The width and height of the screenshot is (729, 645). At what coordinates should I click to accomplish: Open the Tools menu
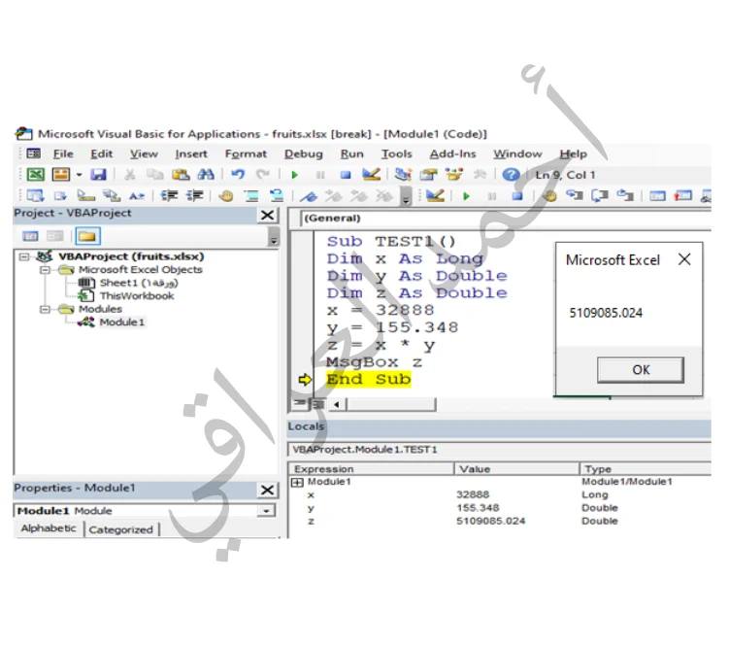pos(397,154)
